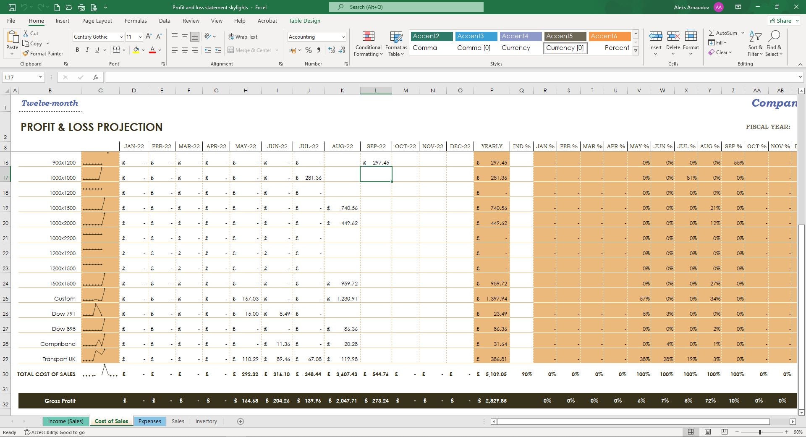Open the Expenses sheet tab
This screenshot has height=437, width=806.
pyautogui.click(x=149, y=421)
